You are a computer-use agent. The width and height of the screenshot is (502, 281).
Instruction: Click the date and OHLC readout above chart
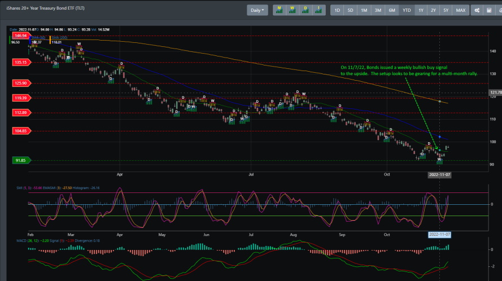click(59, 29)
